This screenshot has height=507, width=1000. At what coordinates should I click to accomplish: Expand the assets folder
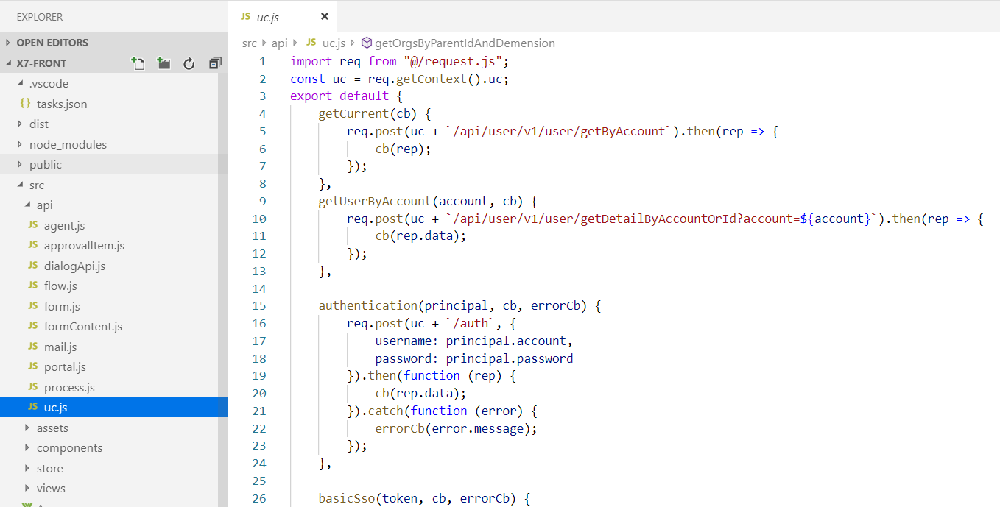(x=28, y=428)
